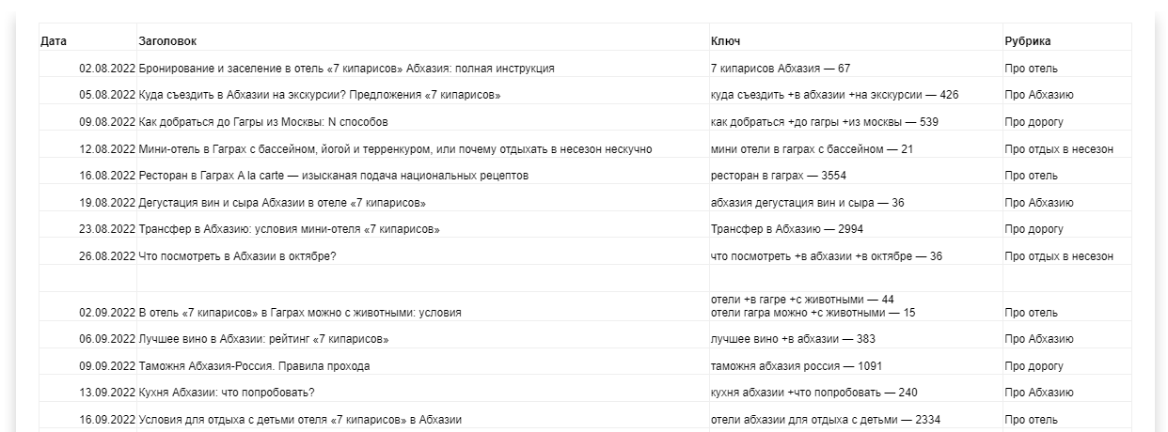The width and height of the screenshot is (1168, 432).
Task: Select the title about booking and check-in instructions
Action: pyautogui.click(x=346, y=69)
